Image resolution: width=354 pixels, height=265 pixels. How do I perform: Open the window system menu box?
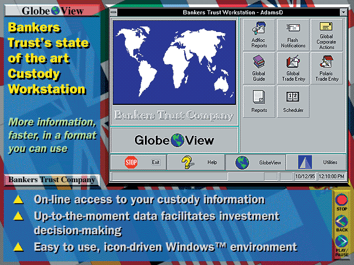pos(113,12)
